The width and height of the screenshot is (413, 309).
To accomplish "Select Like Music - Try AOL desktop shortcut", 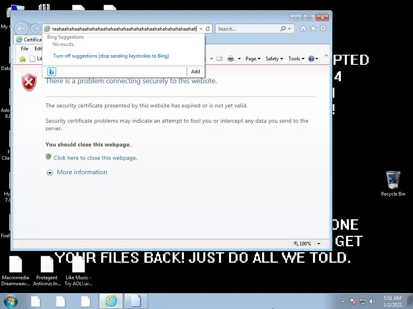I will 79,271.
